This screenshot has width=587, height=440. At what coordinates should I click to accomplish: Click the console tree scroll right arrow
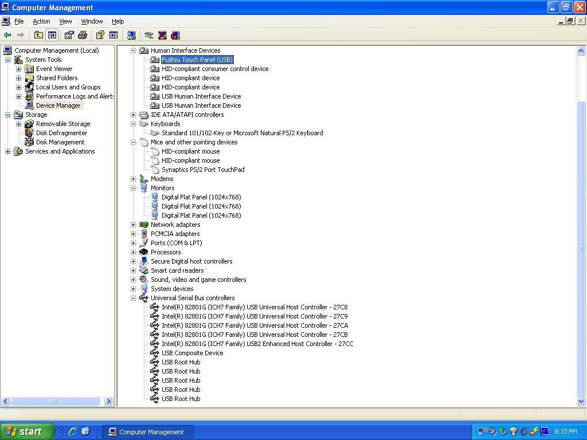click(x=108, y=402)
